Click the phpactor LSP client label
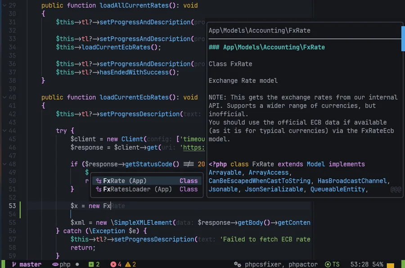The width and height of the screenshot is (405, 268). tap(303, 264)
